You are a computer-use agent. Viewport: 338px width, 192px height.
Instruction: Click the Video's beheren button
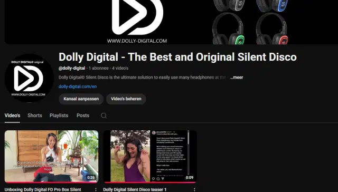click(126, 99)
